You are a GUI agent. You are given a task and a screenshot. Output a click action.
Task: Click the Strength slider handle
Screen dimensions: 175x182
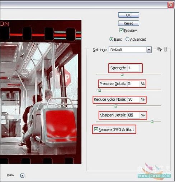(x=122, y=74)
